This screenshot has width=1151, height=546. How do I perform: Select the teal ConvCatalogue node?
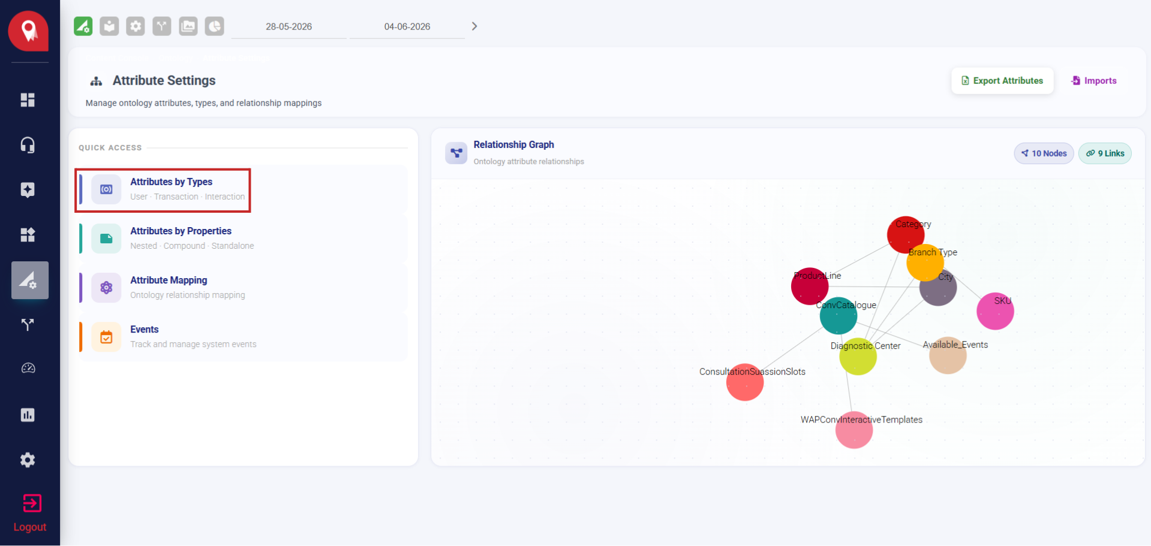click(x=839, y=315)
